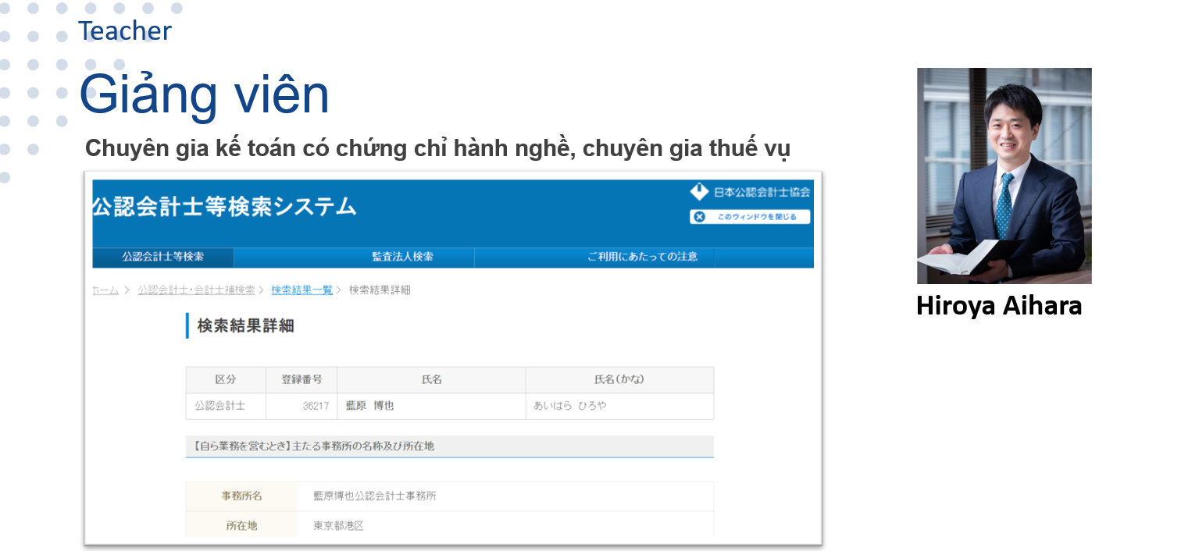
Task: Click the 公認会計士等検索 tab
Action: 163,257
